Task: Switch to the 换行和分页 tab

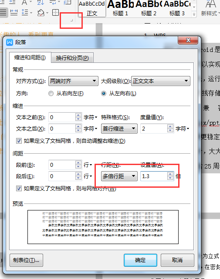Action: click(x=72, y=58)
